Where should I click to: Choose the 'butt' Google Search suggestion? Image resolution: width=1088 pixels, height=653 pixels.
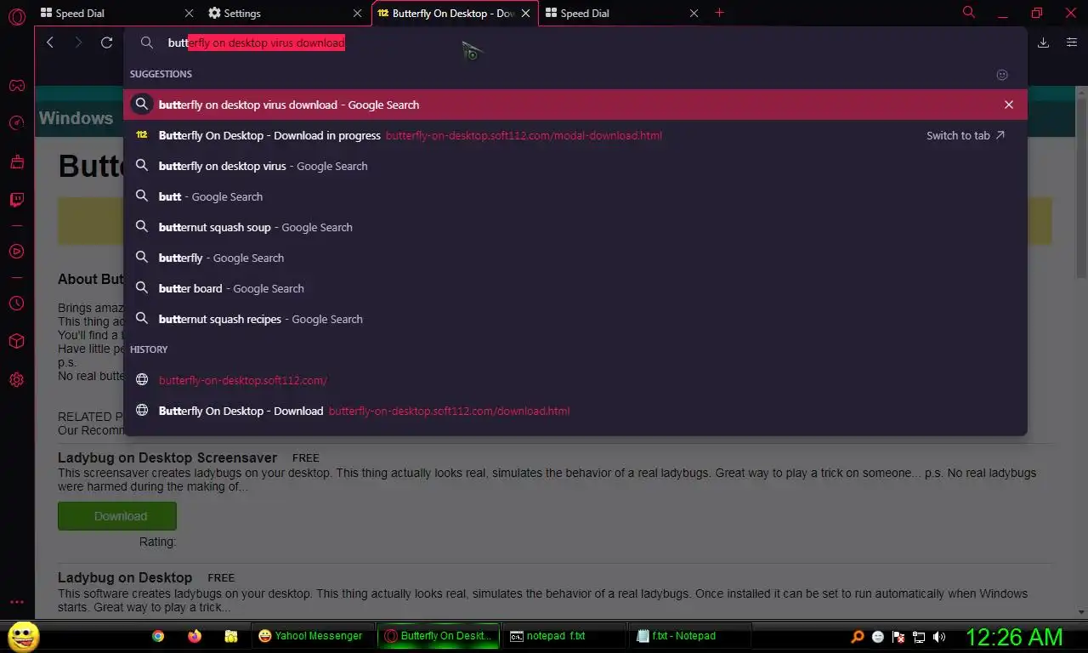click(x=575, y=196)
